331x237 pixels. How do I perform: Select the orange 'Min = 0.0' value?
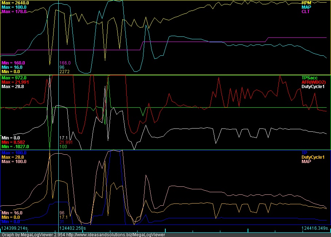[11, 217]
